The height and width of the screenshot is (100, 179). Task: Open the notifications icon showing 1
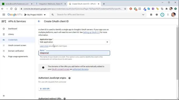[x=162, y=15]
